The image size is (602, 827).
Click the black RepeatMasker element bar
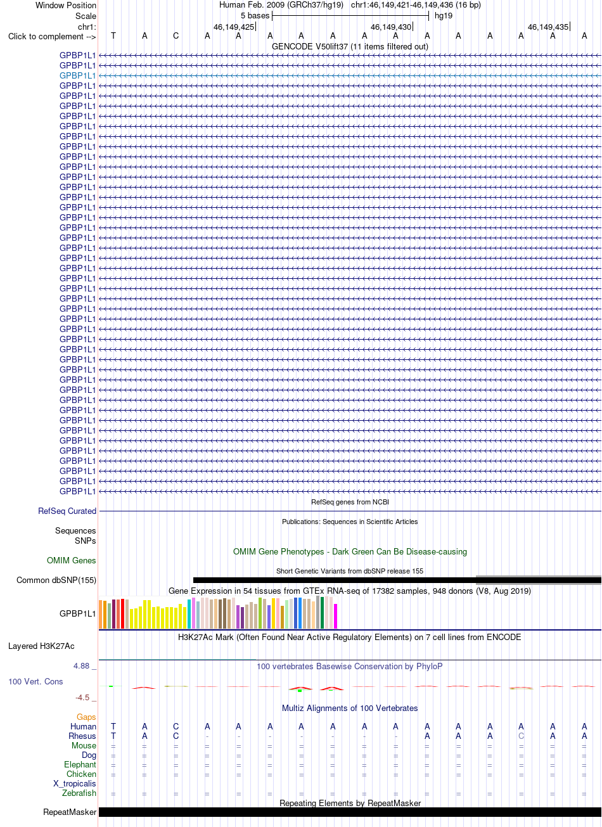(x=350, y=812)
